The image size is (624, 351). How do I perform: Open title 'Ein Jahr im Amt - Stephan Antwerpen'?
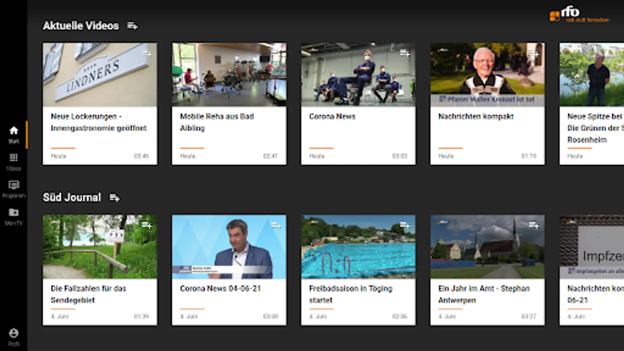click(484, 294)
